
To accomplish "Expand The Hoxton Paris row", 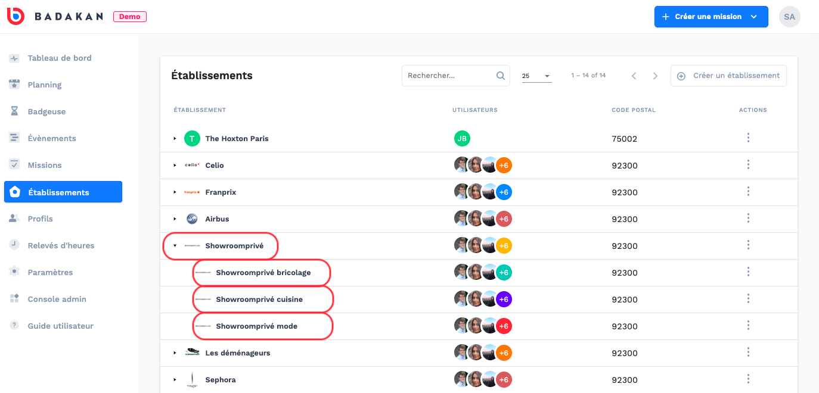I will coord(175,139).
